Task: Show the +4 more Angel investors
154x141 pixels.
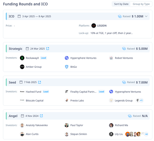Action: [146, 134]
